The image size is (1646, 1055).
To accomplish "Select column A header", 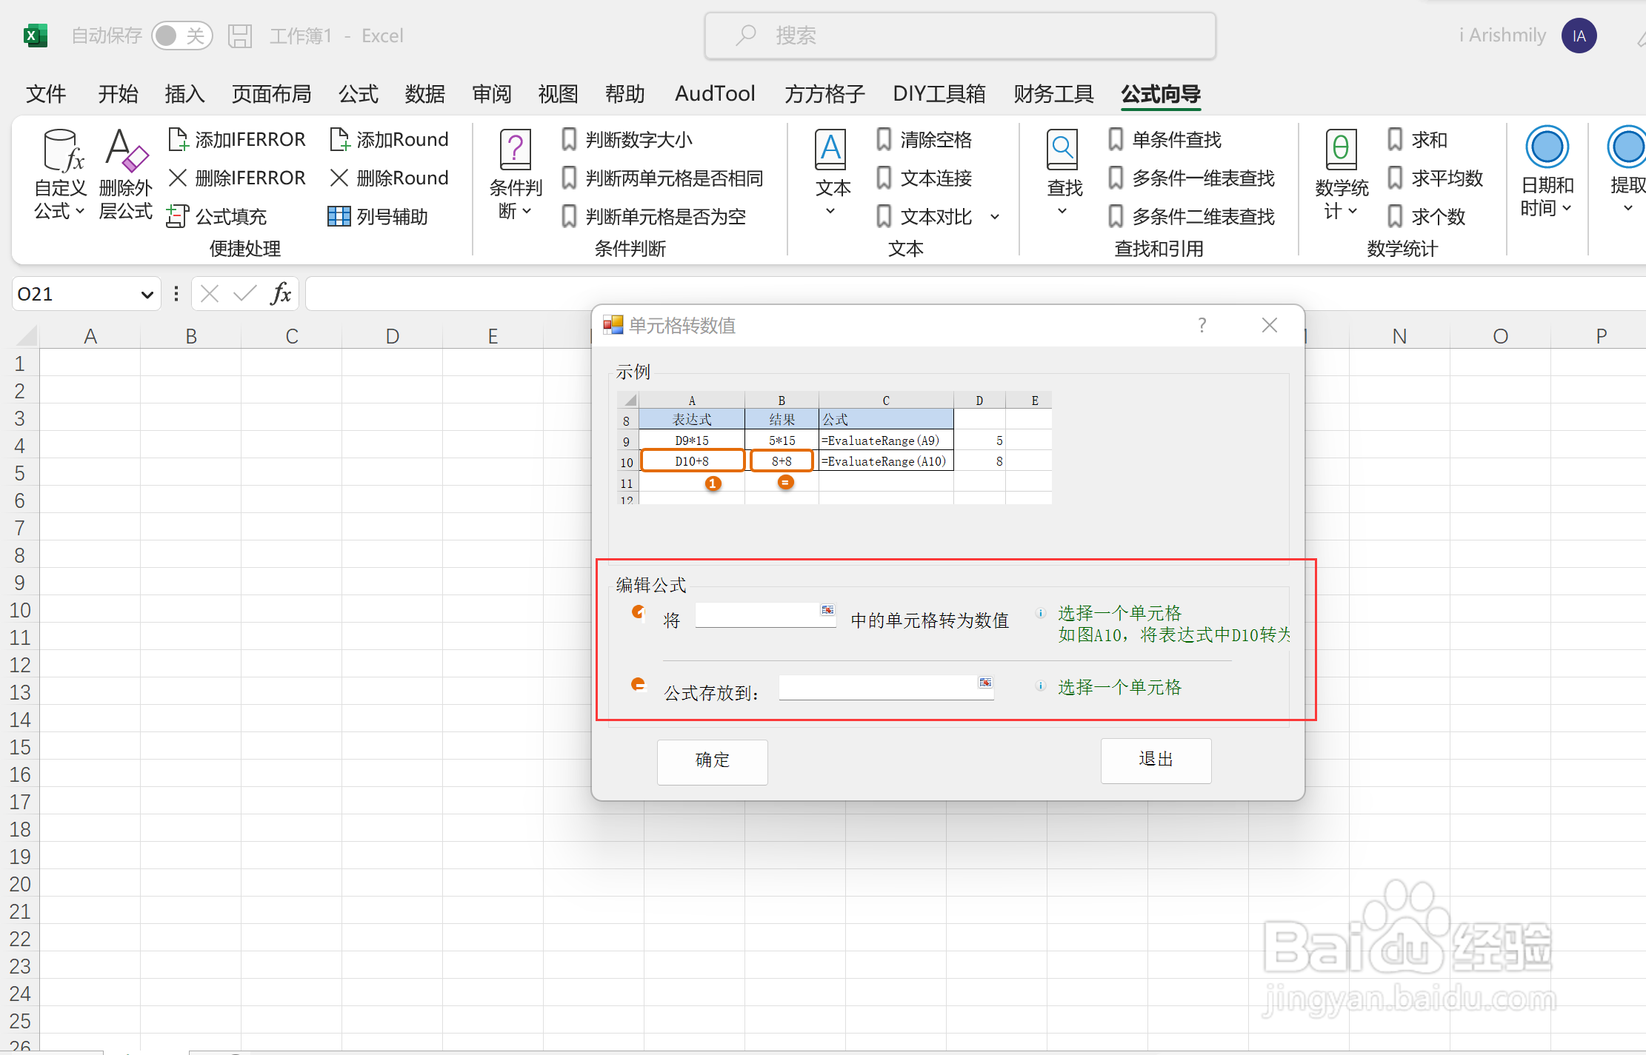I will tap(90, 336).
